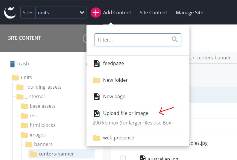Go to Site Content
The image size is (237, 160).
tap(153, 13)
